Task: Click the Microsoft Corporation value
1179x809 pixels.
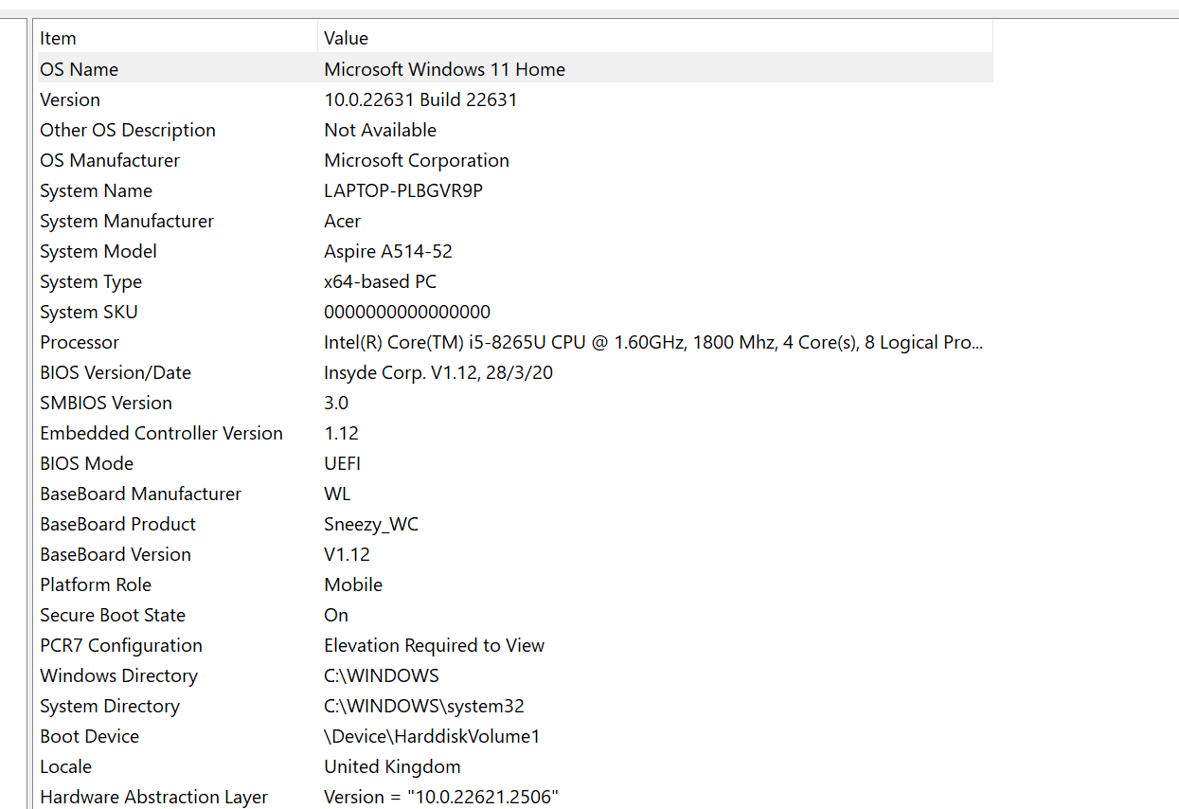Action: [417, 160]
